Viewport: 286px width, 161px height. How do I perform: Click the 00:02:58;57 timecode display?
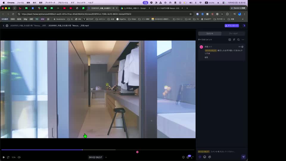point(95,157)
